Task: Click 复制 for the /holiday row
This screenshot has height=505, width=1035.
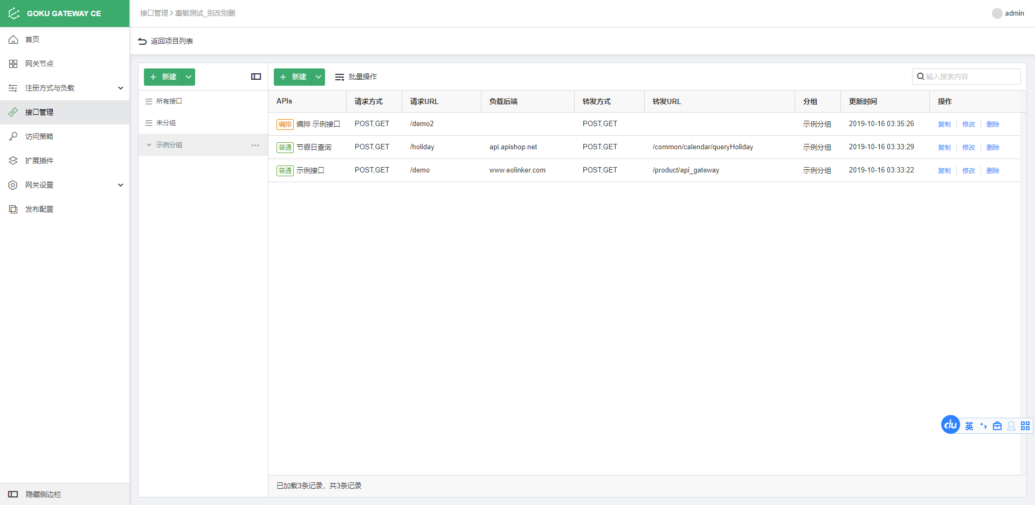Action: coord(944,148)
